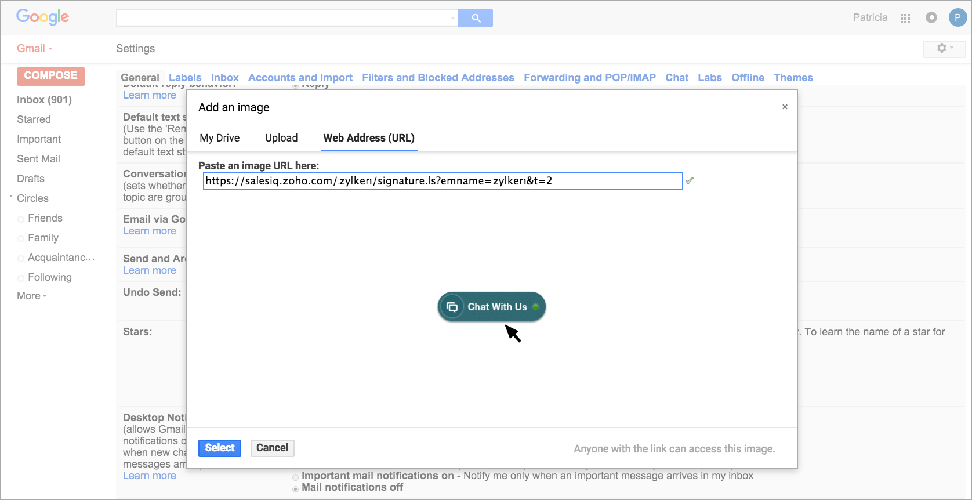Expand the Gmail product dropdown
This screenshot has width=972, height=500.
[35, 49]
